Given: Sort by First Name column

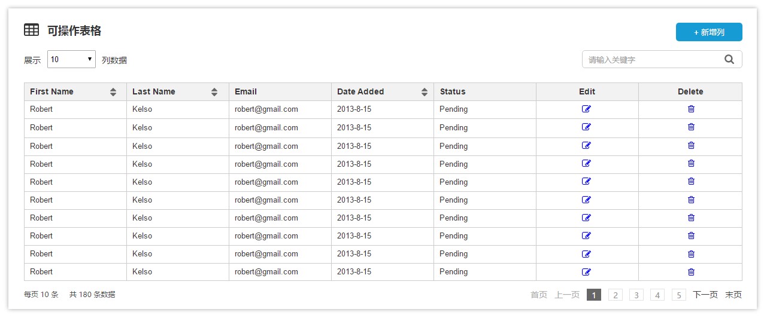Looking at the screenshot, I should (113, 92).
